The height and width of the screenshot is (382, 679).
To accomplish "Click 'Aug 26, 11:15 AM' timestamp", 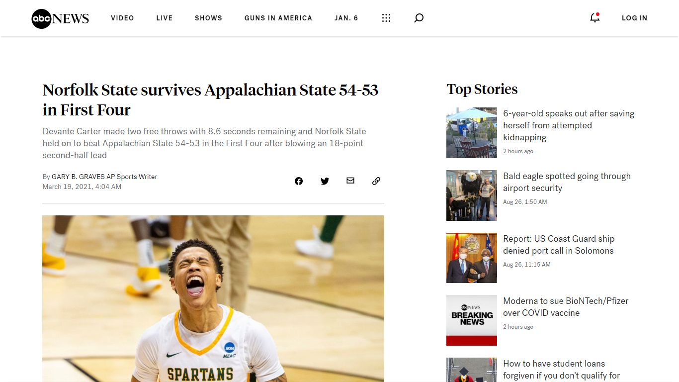I will pos(527,265).
